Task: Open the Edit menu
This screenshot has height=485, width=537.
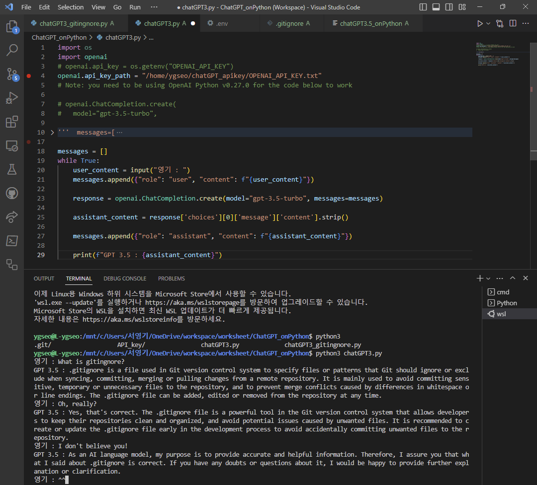Action: [x=44, y=7]
